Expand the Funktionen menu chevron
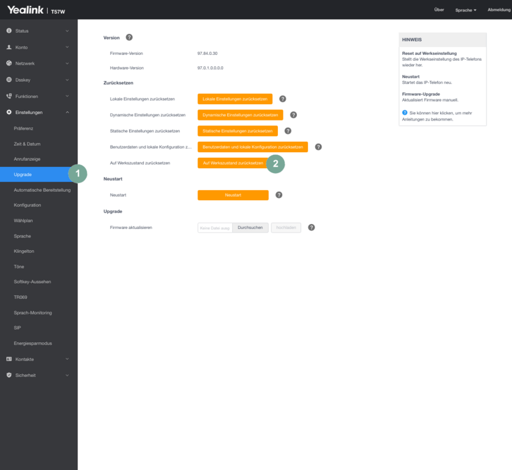512x470 pixels. click(67, 96)
